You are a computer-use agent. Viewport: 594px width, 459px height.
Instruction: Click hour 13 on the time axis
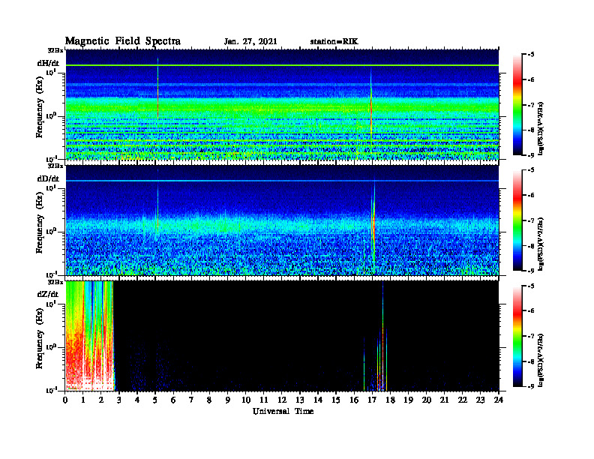(x=300, y=400)
